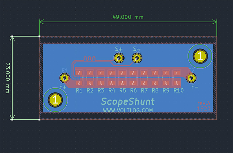Image resolution: width=233 pixels, height=153 pixels.
Task: Click the R7 reference label
Action: (x=144, y=90)
